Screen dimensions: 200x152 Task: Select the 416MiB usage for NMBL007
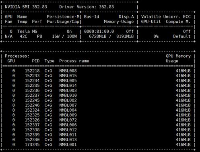(x=183, y=105)
